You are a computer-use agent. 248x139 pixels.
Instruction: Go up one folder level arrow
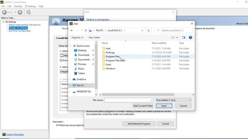(86, 31)
